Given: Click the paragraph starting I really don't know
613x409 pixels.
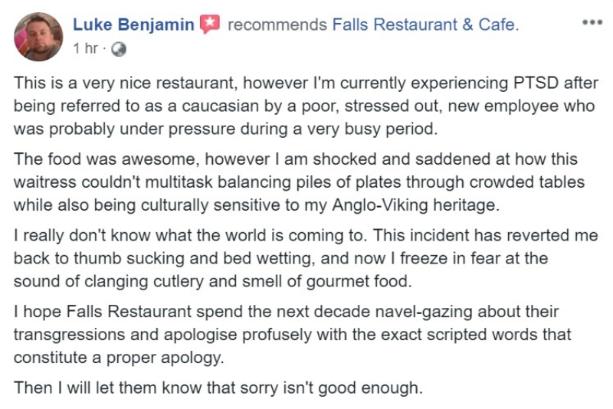Looking at the screenshot, I should point(306,258).
